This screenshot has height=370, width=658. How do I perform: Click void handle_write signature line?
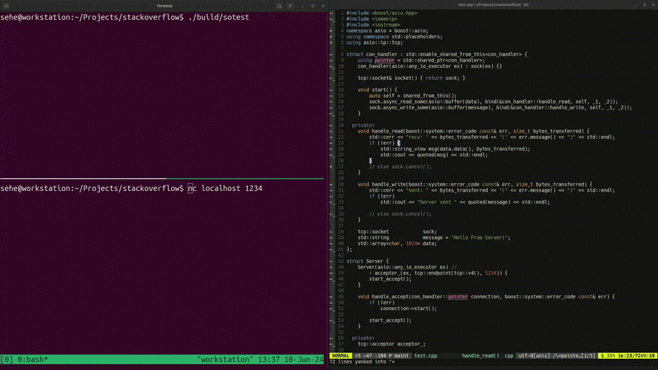(x=475, y=184)
